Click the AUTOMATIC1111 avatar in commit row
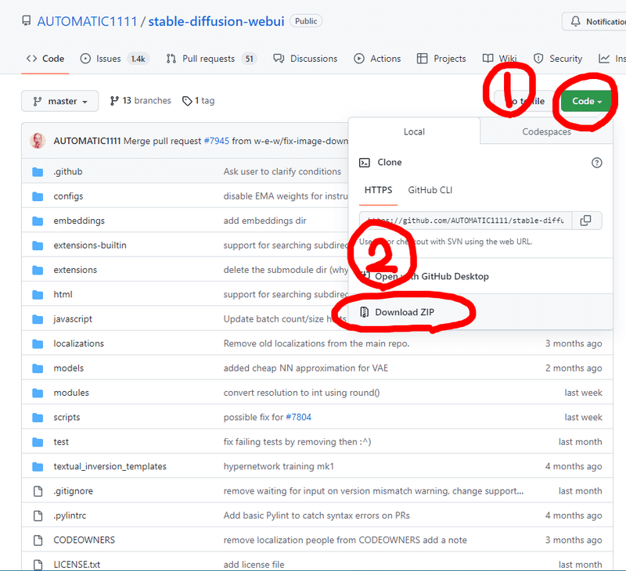Viewport: 626px width, 571px height. [x=38, y=141]
